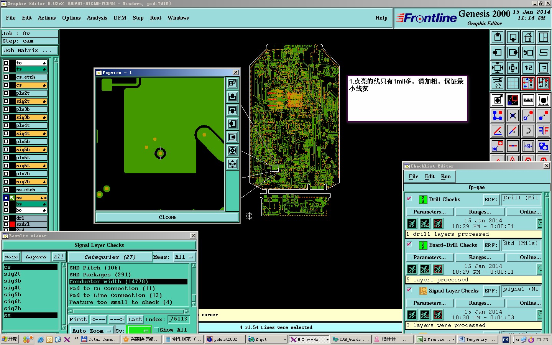
Task: Open the green Sv: severity dropdown
Action: point(138,330)
